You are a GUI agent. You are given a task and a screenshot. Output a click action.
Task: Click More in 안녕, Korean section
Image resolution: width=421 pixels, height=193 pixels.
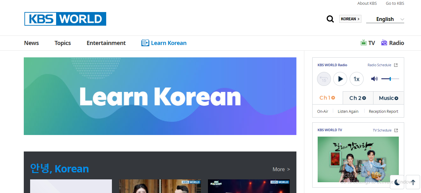tap(281, 169)
